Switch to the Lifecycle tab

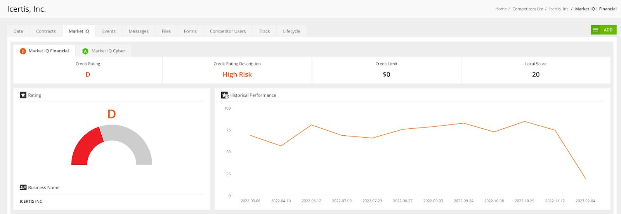point(291,31)
